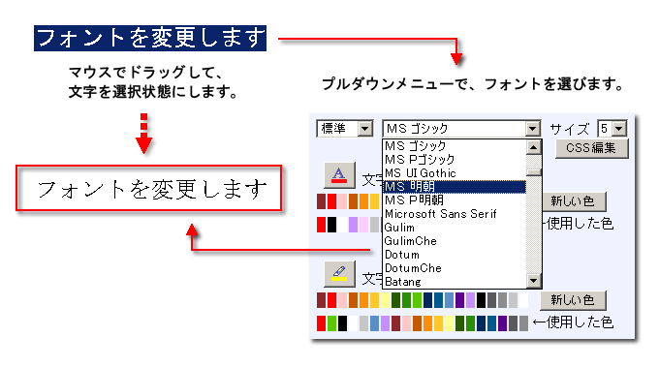Pick MS UI Gothic font entry

455,173
